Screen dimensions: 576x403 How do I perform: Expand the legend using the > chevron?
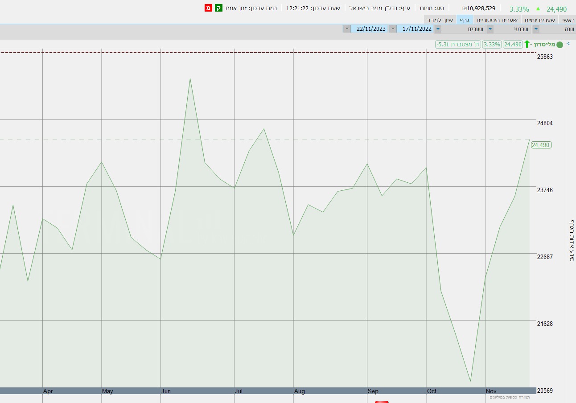(x=568, y=44)
